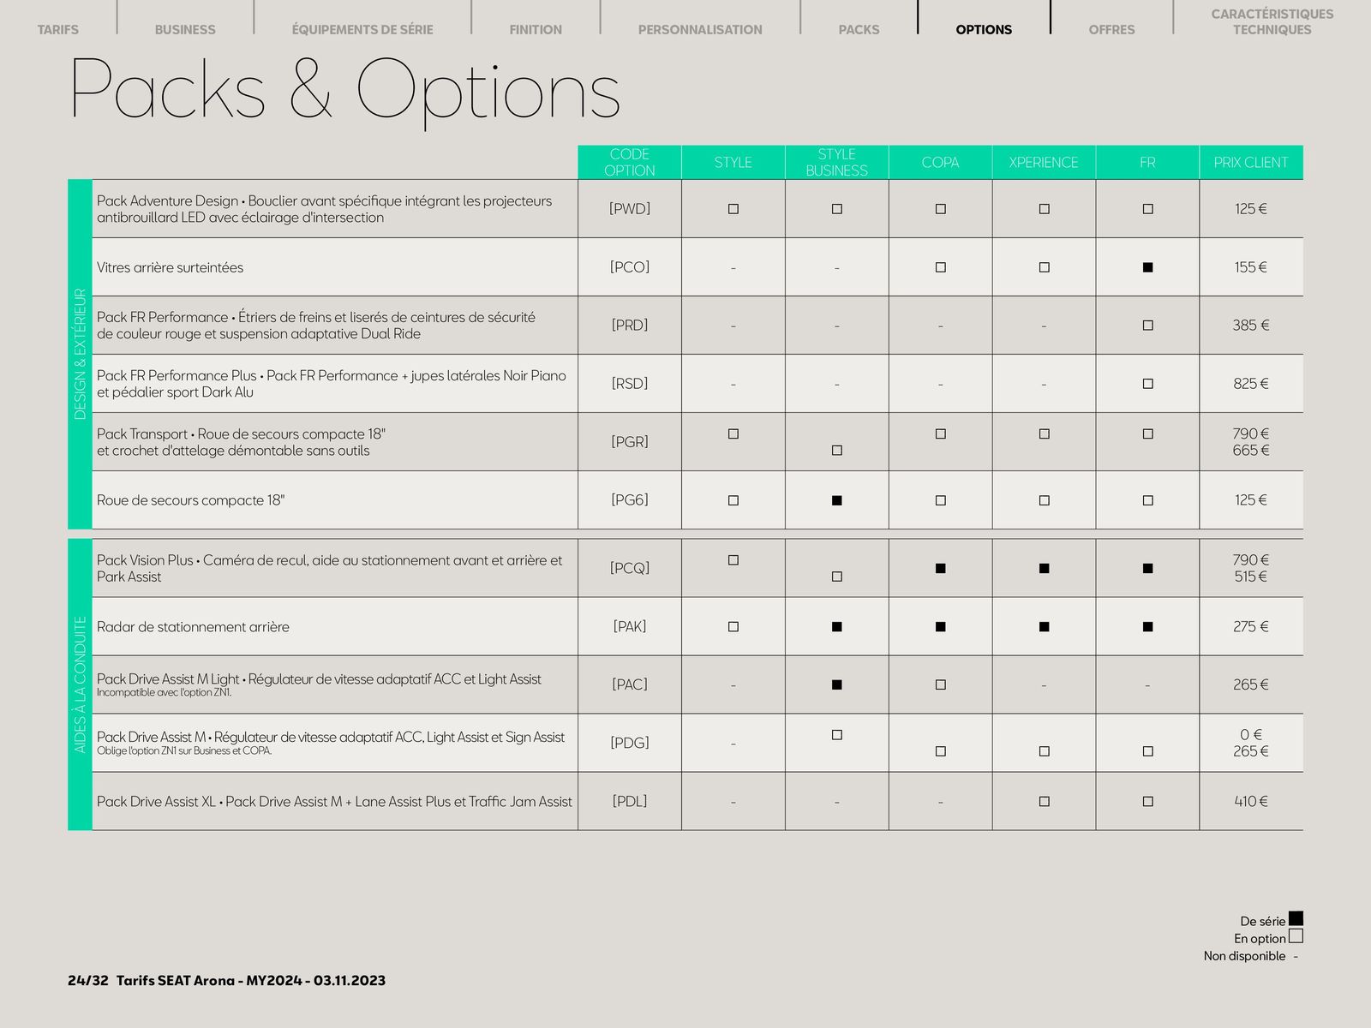Click Roue de secours STYLE BUSINESS filled square
The image size is (1371, 1028).
837,500
